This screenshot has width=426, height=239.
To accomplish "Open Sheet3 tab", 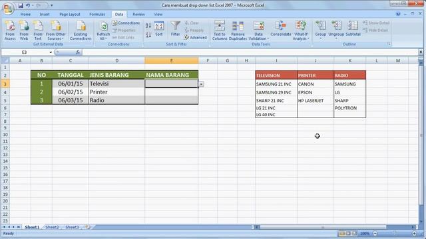I will [x=72, y=227].
